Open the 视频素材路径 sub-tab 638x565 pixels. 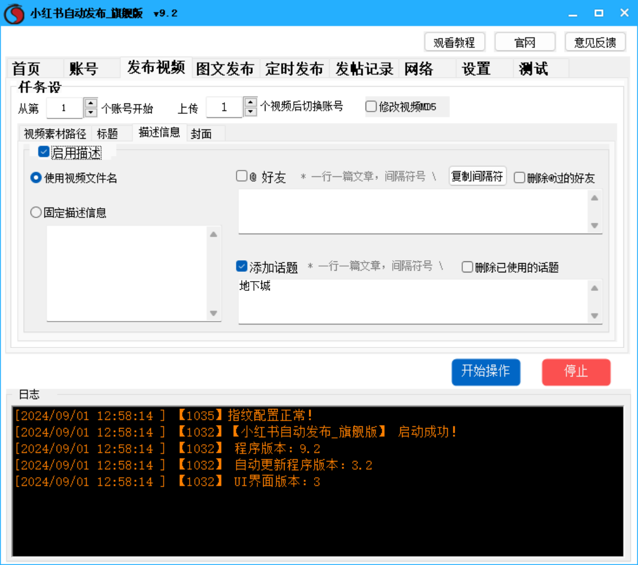[x=55, y=134]
